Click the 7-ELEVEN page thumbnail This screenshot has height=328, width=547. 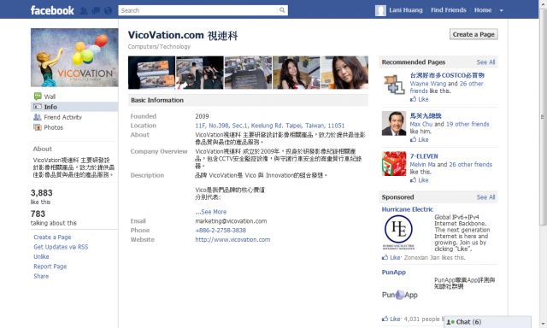tap(394, 163)
